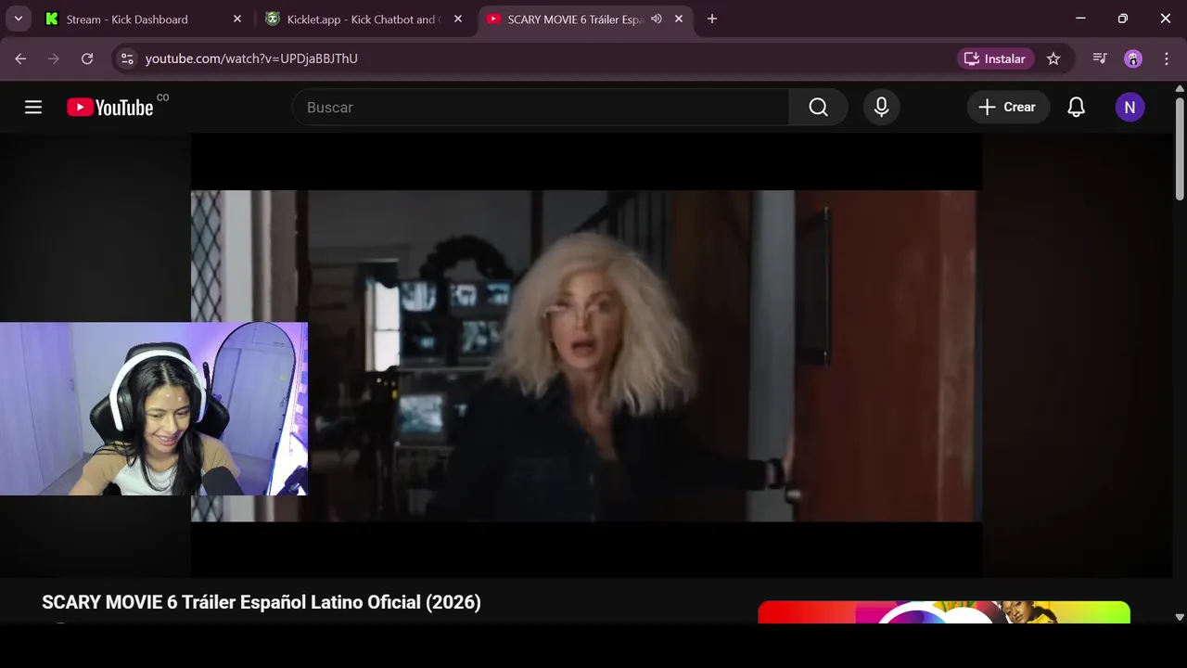Click the Crear button

(x=1008, y=108)
